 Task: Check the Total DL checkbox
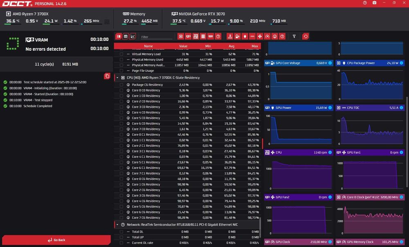(x=121, y=231)
